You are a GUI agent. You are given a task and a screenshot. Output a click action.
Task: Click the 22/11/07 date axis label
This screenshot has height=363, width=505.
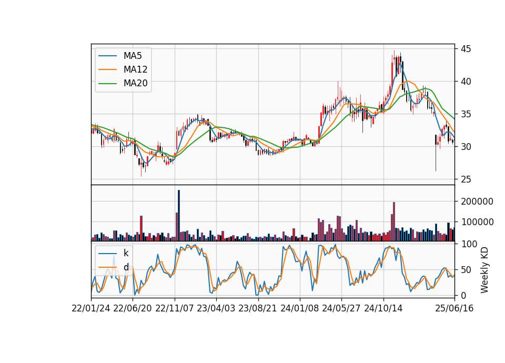[x=175, y=309]
